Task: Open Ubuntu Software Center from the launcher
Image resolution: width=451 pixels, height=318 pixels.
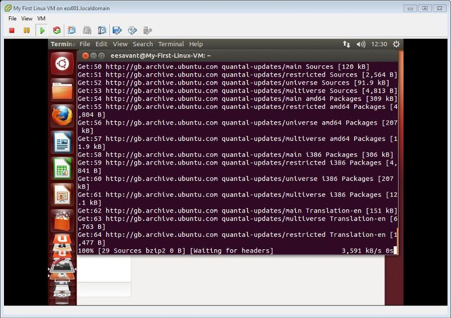Action: (62, 221)
